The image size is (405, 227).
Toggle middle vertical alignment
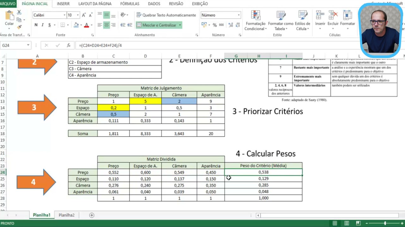[106, 15]
